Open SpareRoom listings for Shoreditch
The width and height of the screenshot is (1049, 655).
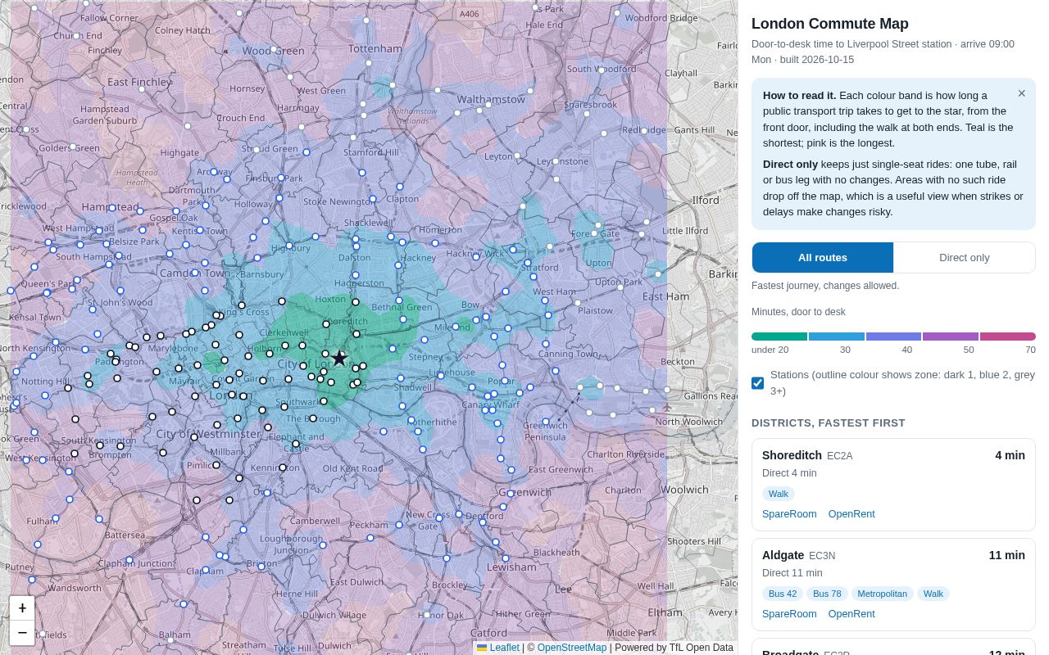pos(789,514)
